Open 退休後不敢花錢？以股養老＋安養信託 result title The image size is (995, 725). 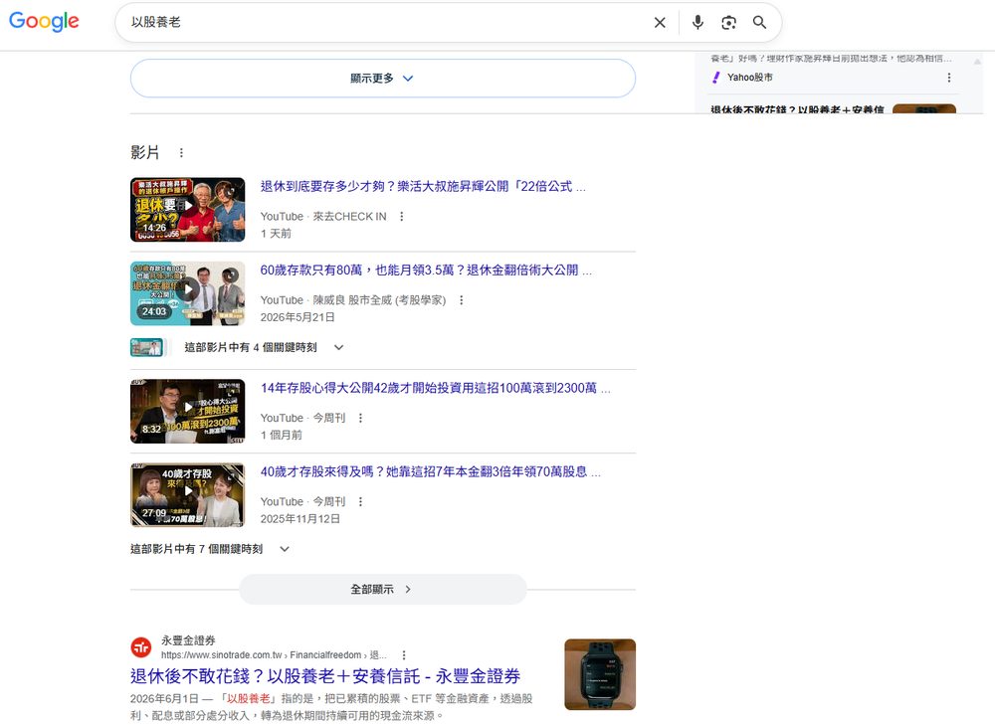[325, 676]
